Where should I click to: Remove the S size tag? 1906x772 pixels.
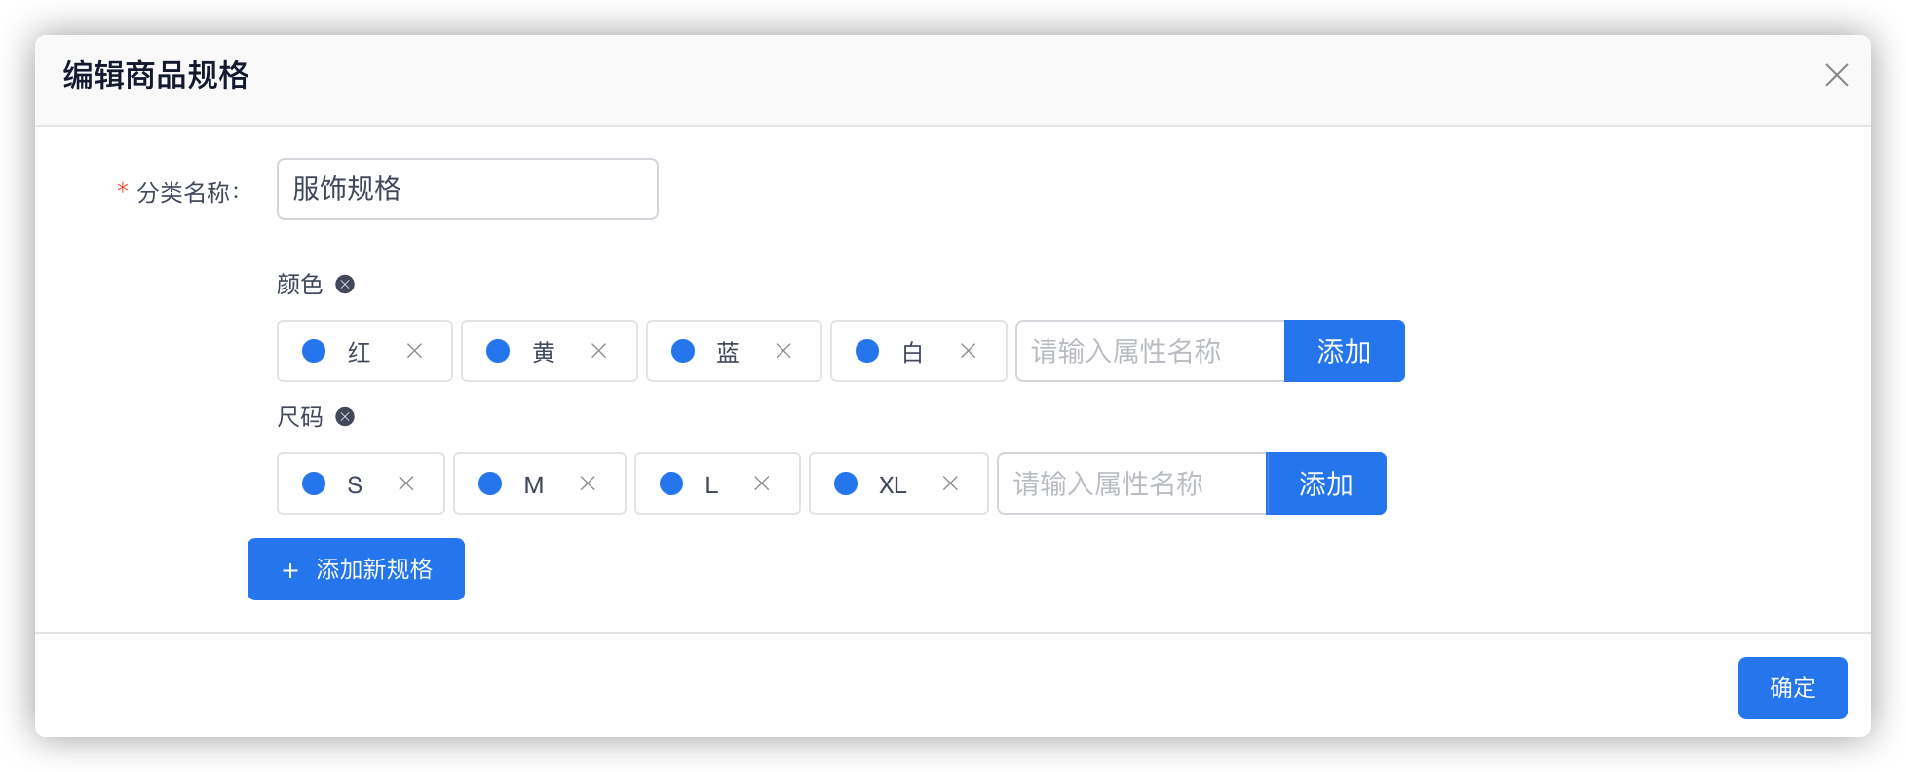(x=406, y=483)
